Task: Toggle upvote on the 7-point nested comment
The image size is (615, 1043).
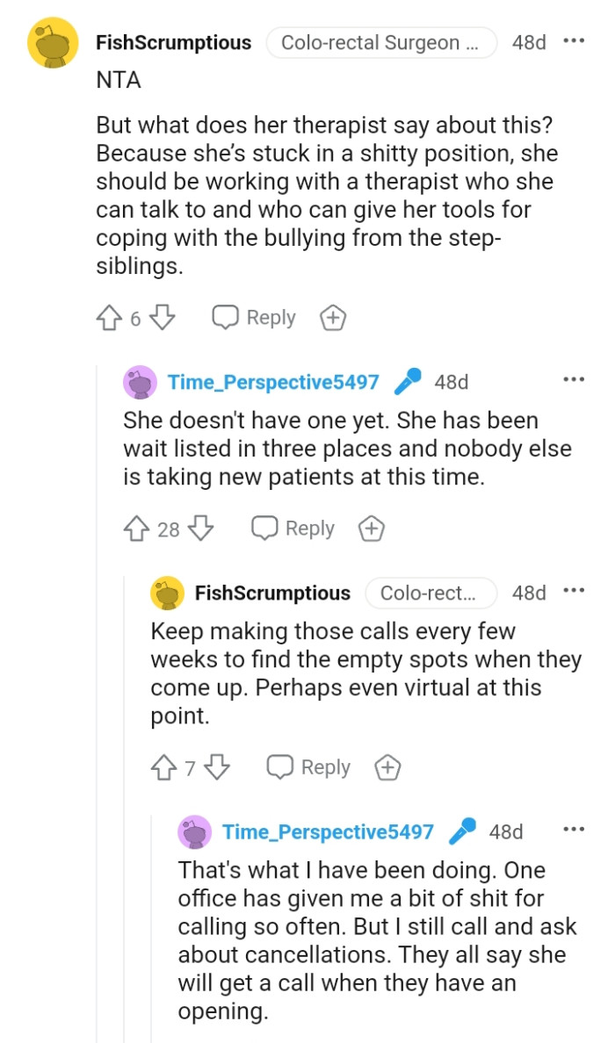Action: point(163,766)
